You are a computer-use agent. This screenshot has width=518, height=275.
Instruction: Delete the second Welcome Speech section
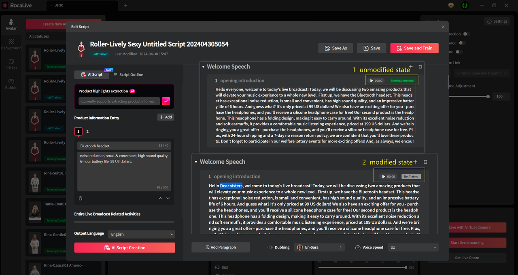425,162
